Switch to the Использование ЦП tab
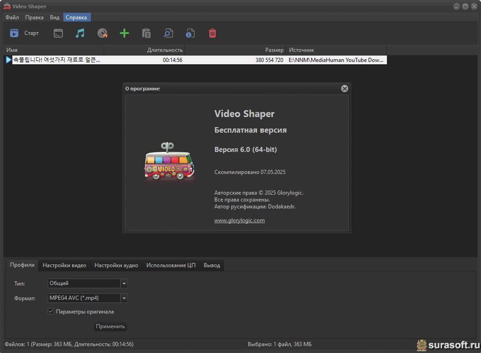 pos(171,265)
